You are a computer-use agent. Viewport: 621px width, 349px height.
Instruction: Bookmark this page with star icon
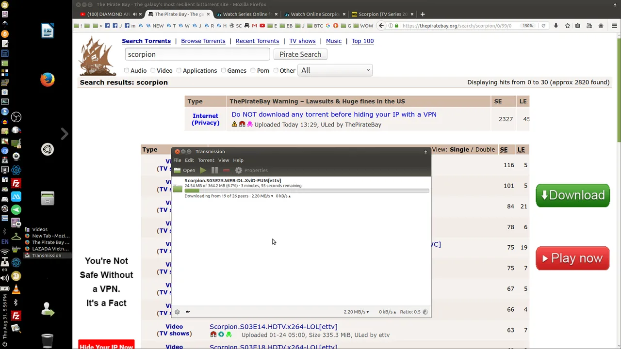[x=567, y=26]
